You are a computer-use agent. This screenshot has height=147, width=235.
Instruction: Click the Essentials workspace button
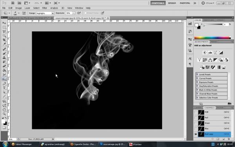[158, 3]
